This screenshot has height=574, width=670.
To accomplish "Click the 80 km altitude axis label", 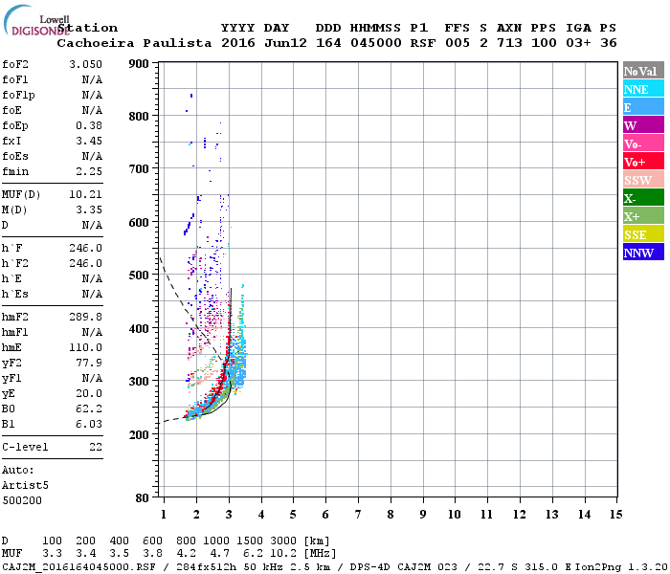I will (143, 498).
